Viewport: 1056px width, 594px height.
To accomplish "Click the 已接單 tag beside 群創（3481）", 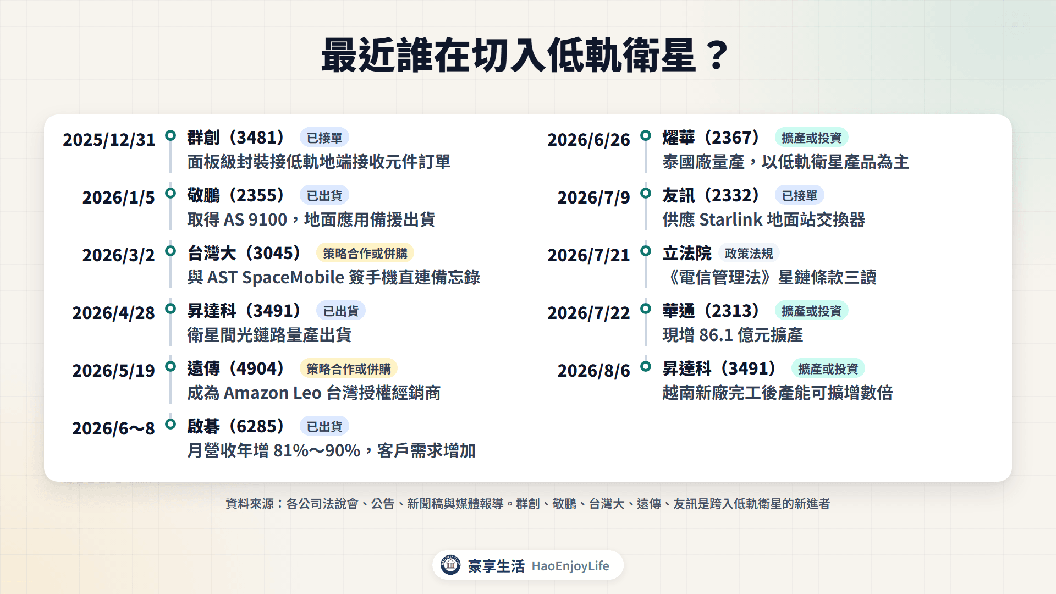I will click(x=324, y=137).
